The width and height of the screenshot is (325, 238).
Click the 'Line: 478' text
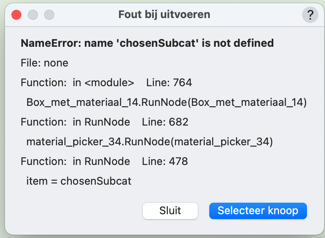(x=165, y=161)
